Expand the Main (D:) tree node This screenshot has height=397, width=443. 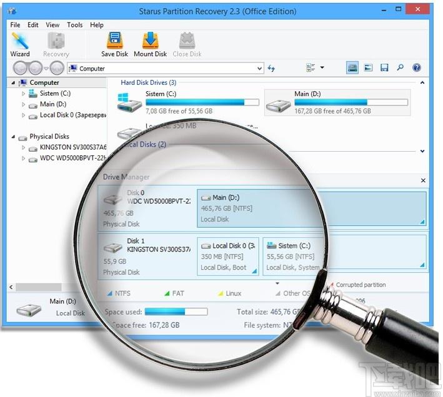pos(24,104)
